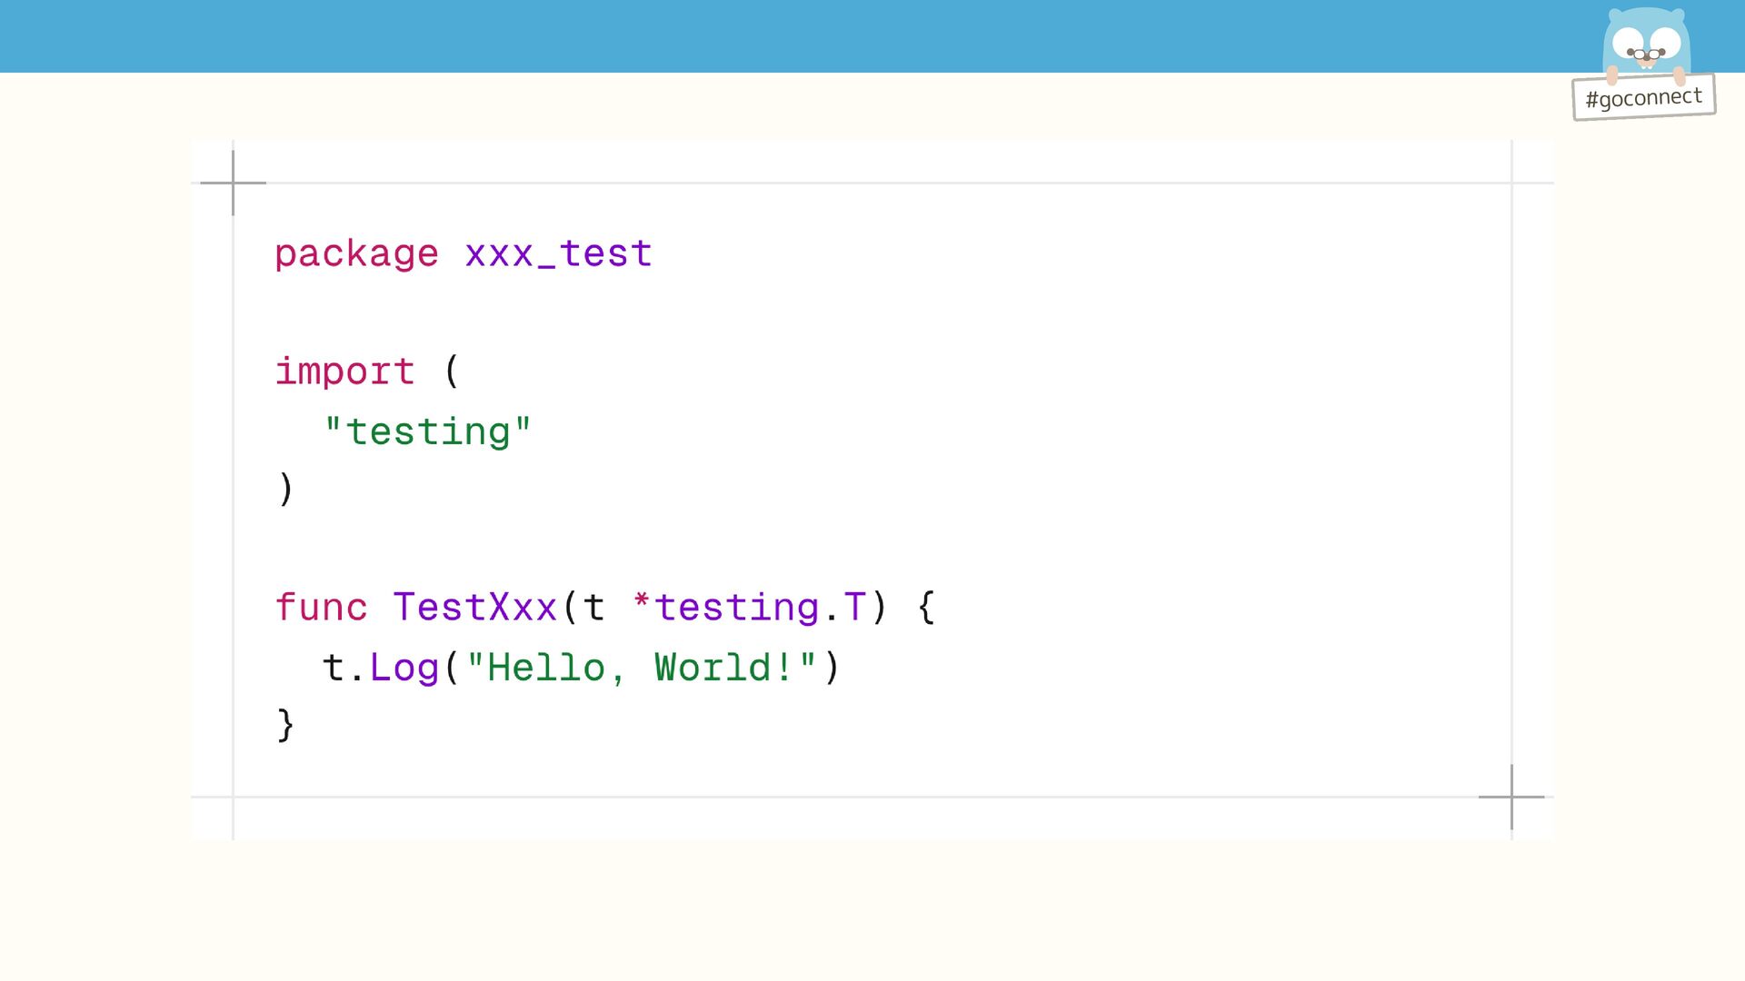Click the "testing" import string
The height and width of the screenshot is (981, 1745).
(428, 431)
